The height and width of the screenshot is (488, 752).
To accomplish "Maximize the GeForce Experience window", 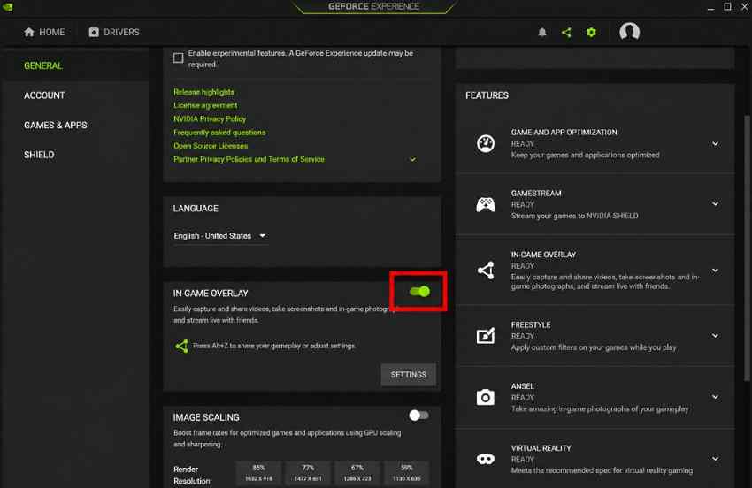I will [727, 7].
